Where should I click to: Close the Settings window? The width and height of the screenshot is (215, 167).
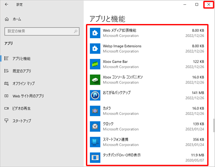click(x=209, y=5)
